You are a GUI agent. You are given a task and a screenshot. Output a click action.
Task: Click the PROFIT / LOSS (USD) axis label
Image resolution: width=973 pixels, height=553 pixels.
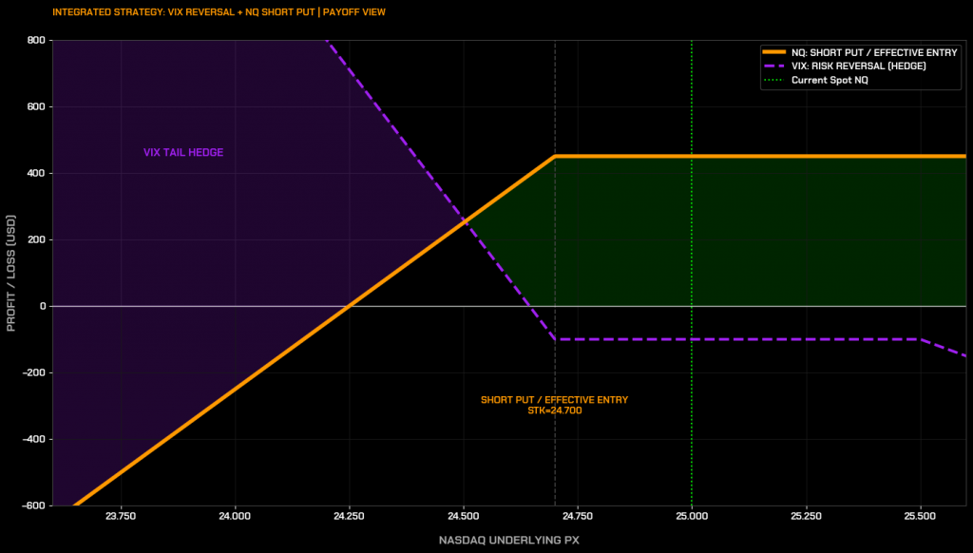pos(12,273)
